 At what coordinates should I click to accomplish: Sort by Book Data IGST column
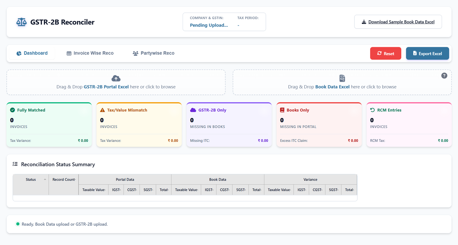[209, 190]
